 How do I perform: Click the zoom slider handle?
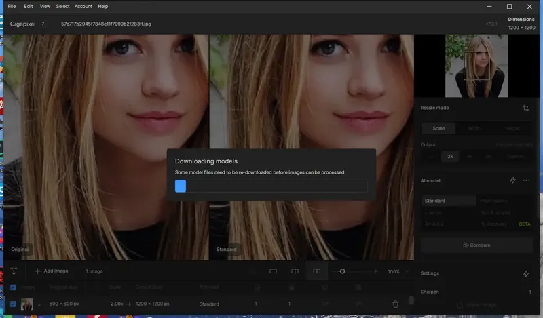tap(342, 271)
